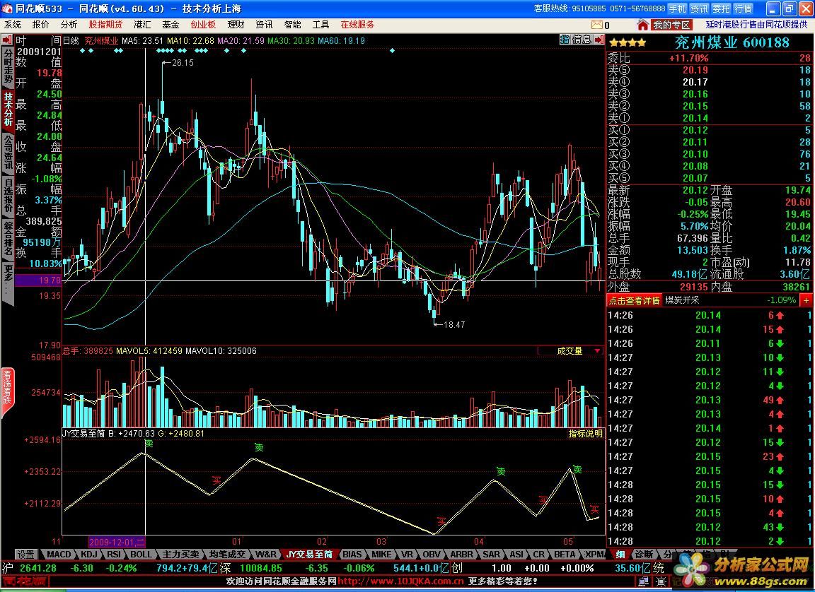Image resolution: width=815 pixels, height=592 pixels.
Task: Switch to the MACD indicator tab
Action: click(x=59, y=554)
